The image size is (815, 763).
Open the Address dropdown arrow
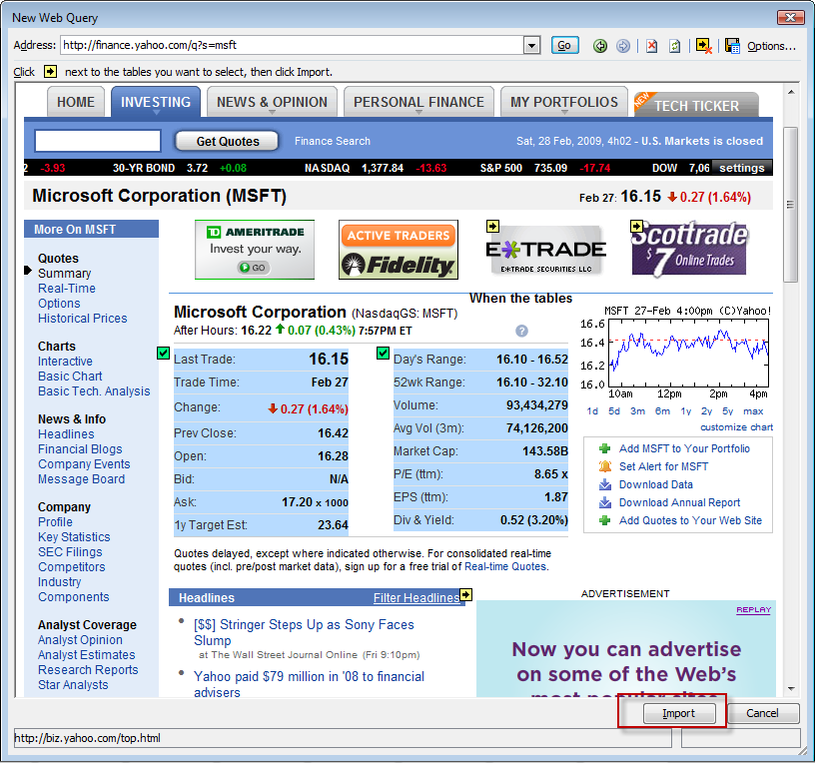[531, 46]
